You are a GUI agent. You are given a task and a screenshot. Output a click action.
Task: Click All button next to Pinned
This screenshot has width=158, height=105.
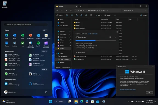tap(45, 30)
